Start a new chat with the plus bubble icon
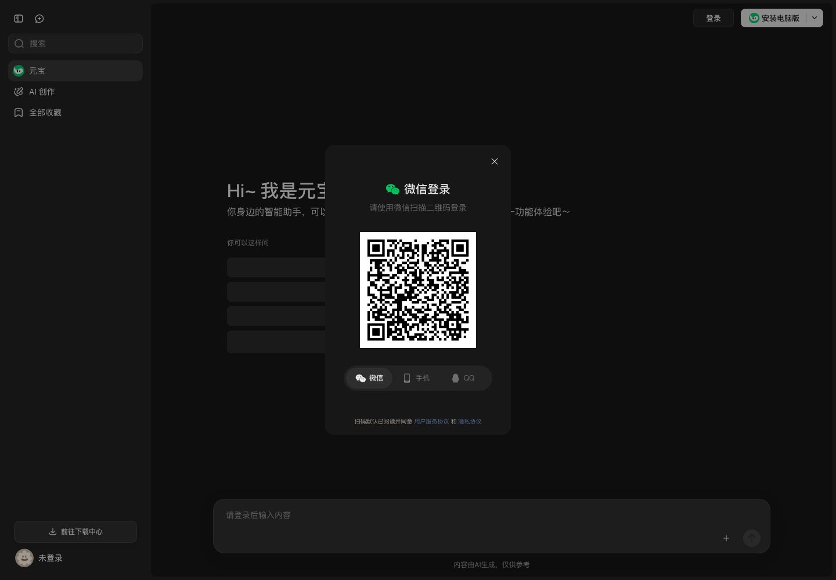The height and width of the screenshot is (580, 836). [x=39, y=19]
